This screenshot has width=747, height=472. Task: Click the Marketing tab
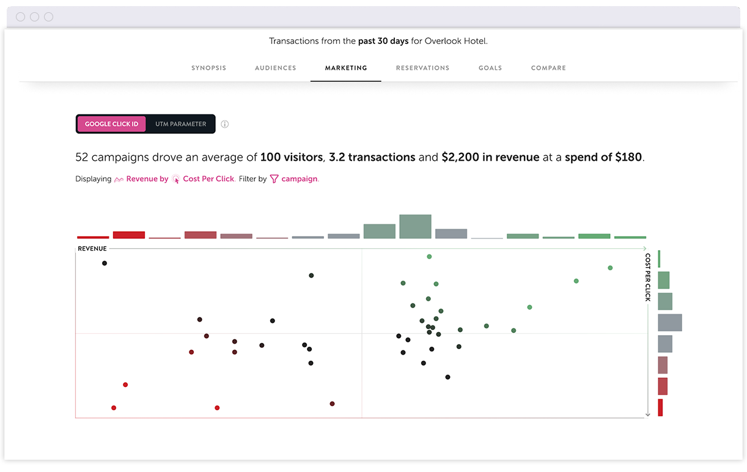(346, 68)
